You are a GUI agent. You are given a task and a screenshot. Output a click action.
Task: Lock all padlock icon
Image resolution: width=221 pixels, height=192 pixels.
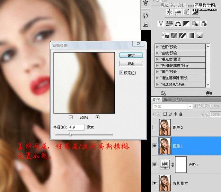pyautogui.click(x=181, y=114)
